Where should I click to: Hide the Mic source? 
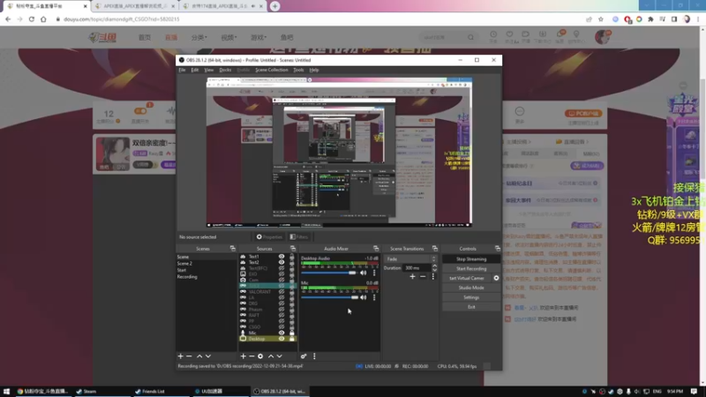pos(282,333)
